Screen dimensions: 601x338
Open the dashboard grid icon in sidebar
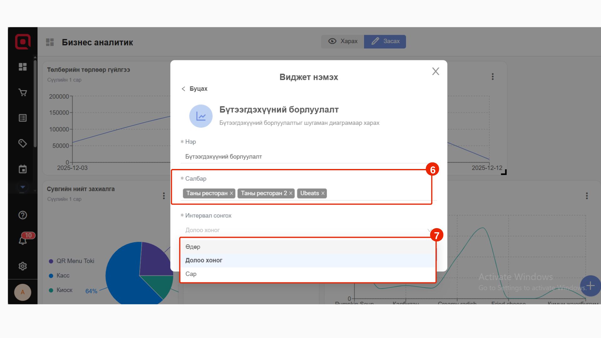23,67
